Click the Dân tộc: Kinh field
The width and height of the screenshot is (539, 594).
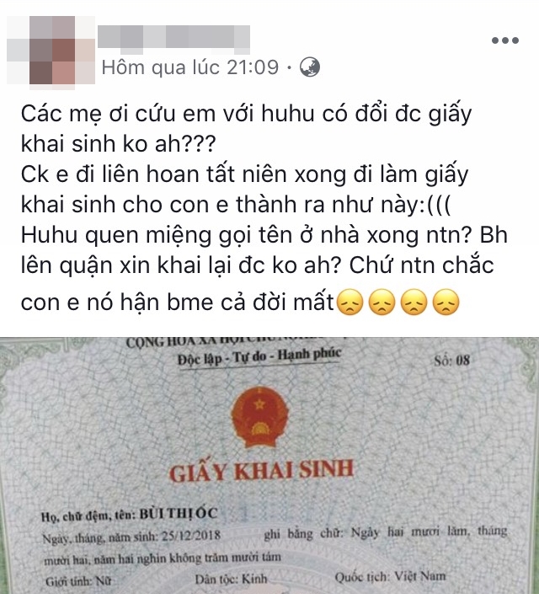click(x=231, y=579)
